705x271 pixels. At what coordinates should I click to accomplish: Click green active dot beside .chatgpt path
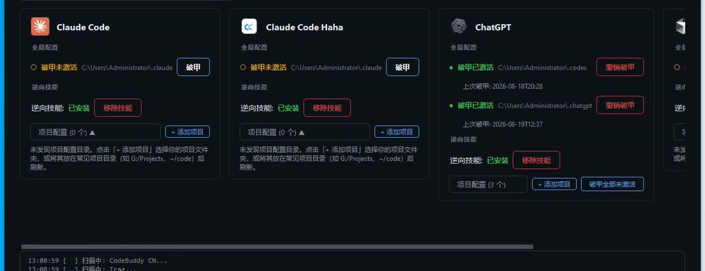[451, 106]
